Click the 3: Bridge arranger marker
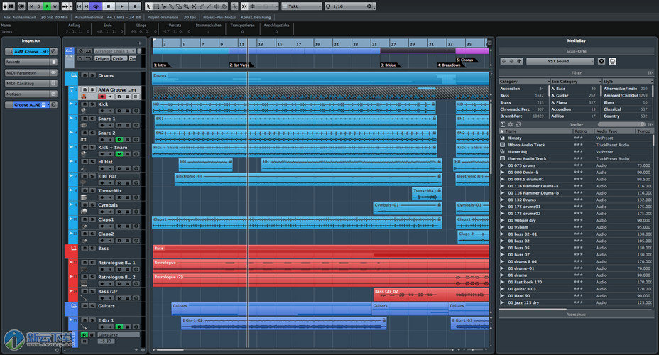Image resolution: width=659 pixels, height=355 pixels. (388, 65)
